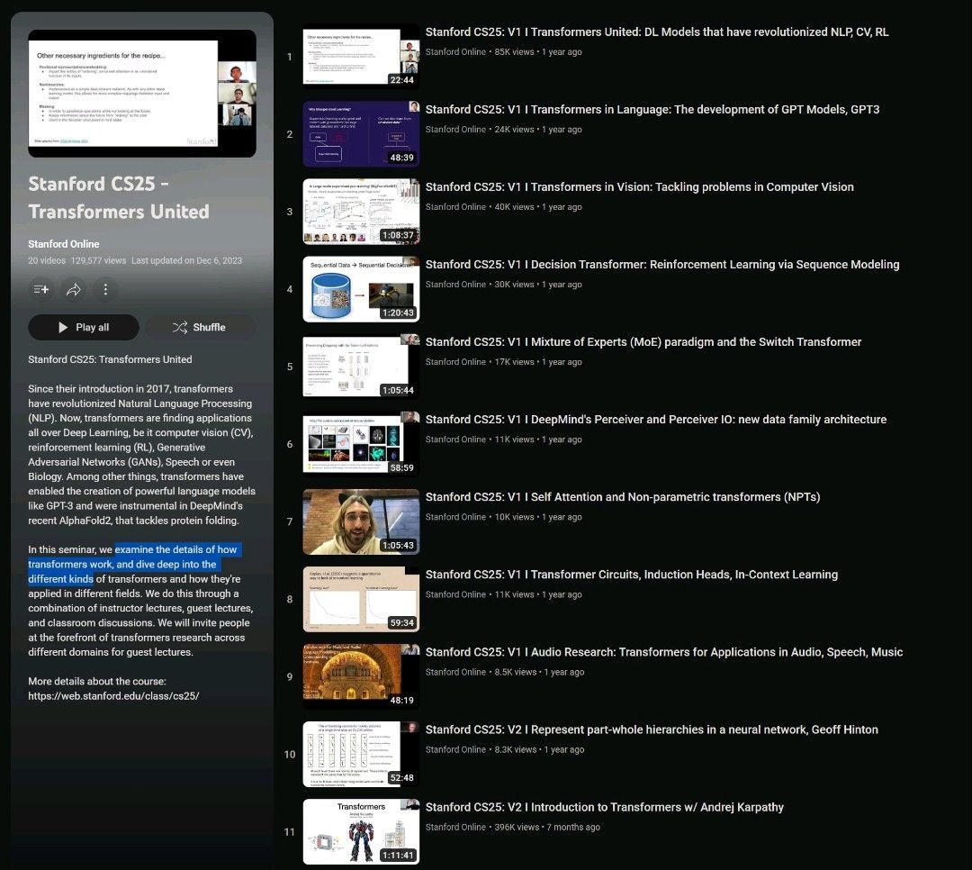
Task: Open thumbnail of DeepMind's Perceiver video
Action: coord(361,444)
